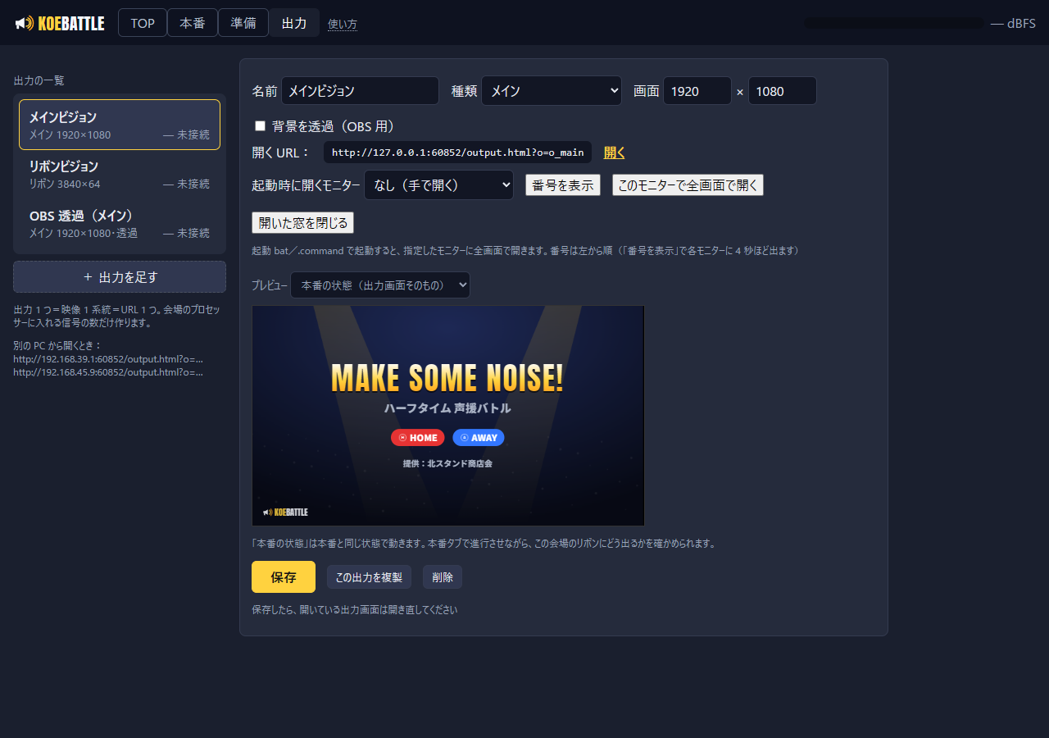Click ハーフタイム 声援バトル subtitle in preview
The height and width of the screenshot is (738, 1049).
pos(447,408)
